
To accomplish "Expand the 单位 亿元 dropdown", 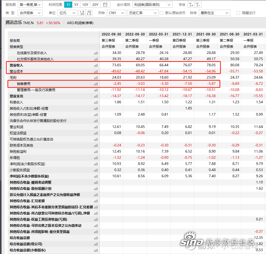I will 67,13.
